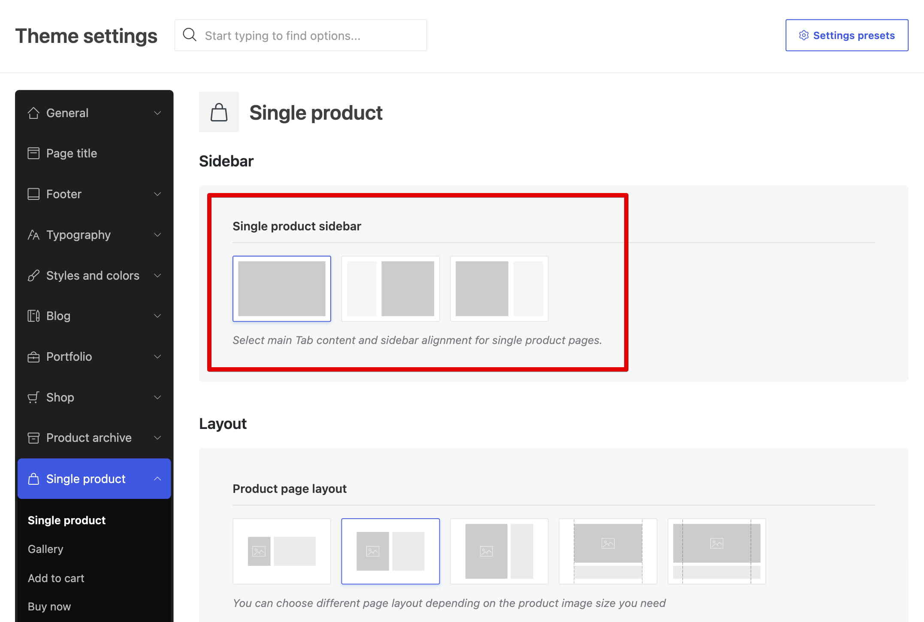The image size is (924, 622).
Task: Expand the Product archive chevron
Action: tap(157, 438)
